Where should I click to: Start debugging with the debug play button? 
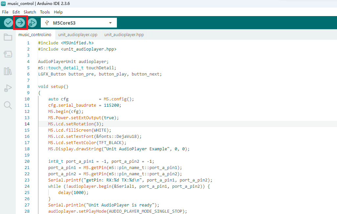pyautogui.click(x=32, y=23)
